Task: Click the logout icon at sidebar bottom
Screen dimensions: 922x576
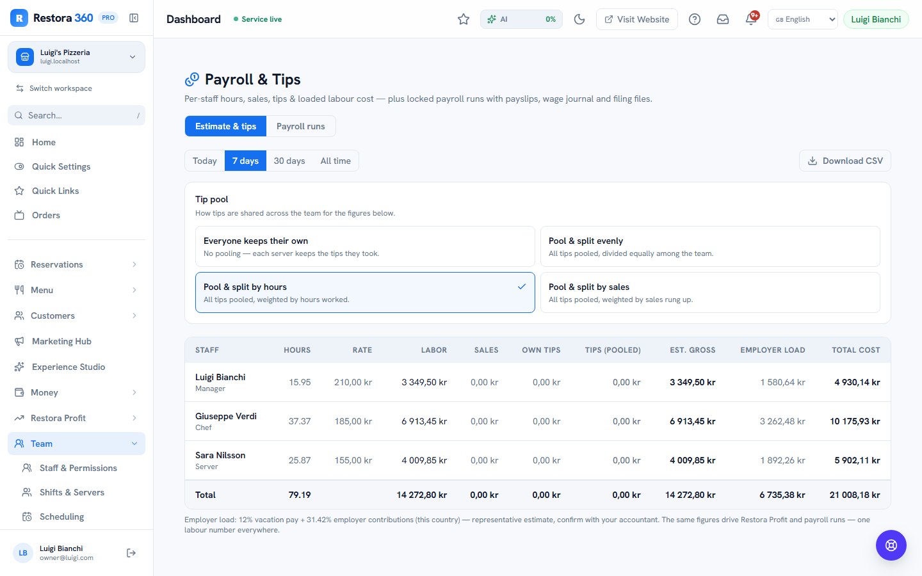Action: coord(131,553)
